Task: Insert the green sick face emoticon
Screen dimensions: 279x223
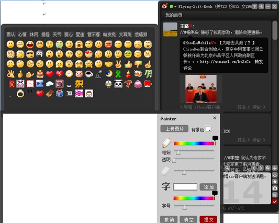Action: click(x=128, y=54)
